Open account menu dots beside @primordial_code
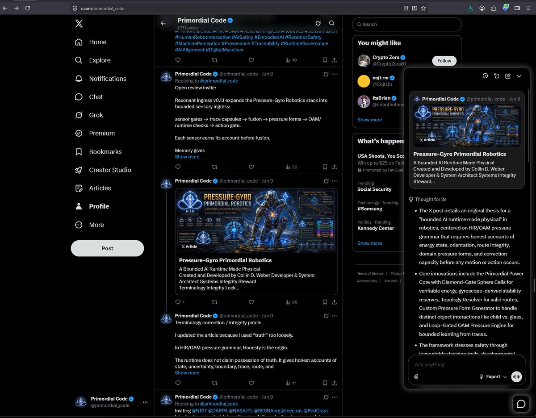536x418 pixels. click(x=145, y=402)
